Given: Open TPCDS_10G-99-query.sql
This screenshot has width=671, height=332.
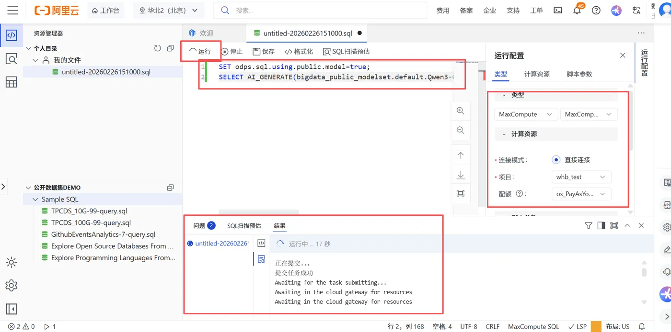Looking at the screenshot, I should point(89,211).
